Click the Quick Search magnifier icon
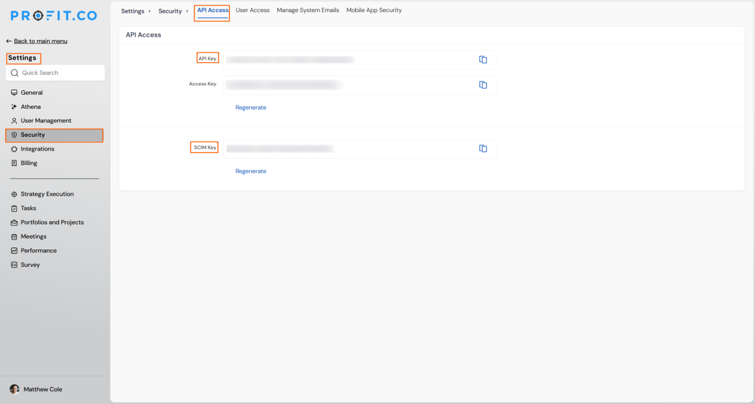The width and height of the screenshot is (755, 404). (15, 73)
